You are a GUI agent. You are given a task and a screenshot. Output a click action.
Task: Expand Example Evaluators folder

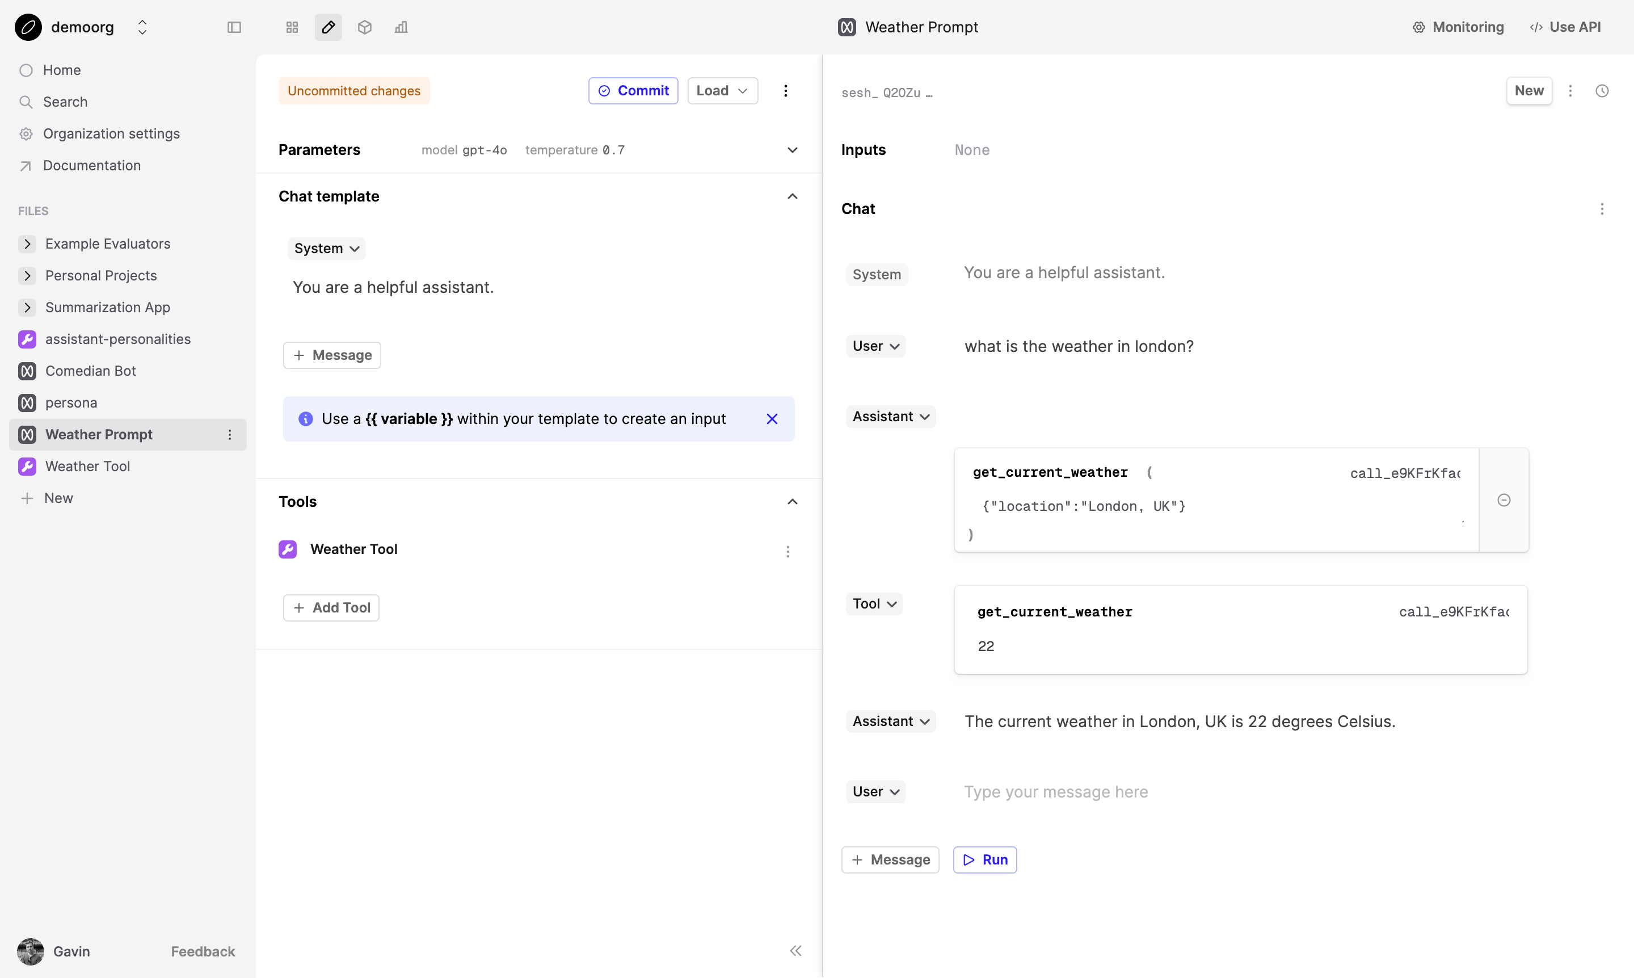click(27, 244)
